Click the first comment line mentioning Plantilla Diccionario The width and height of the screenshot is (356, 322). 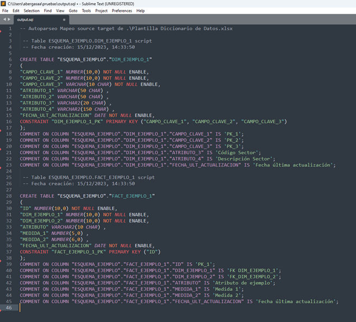(x=126, y=29)
